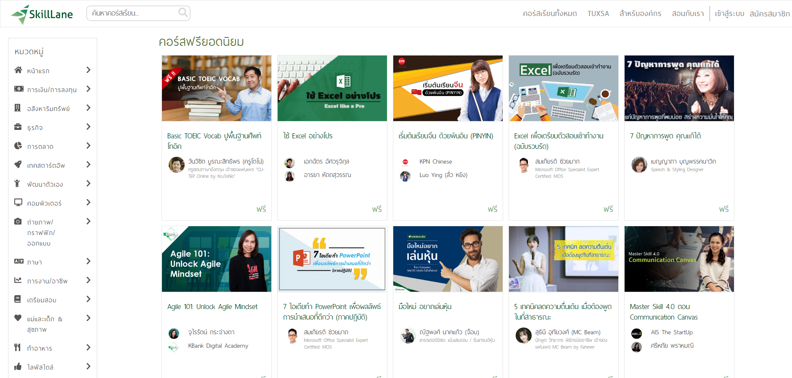
Task: Select แม่และเด็ก & สุขภาพ category
Action: pos(45,324)
